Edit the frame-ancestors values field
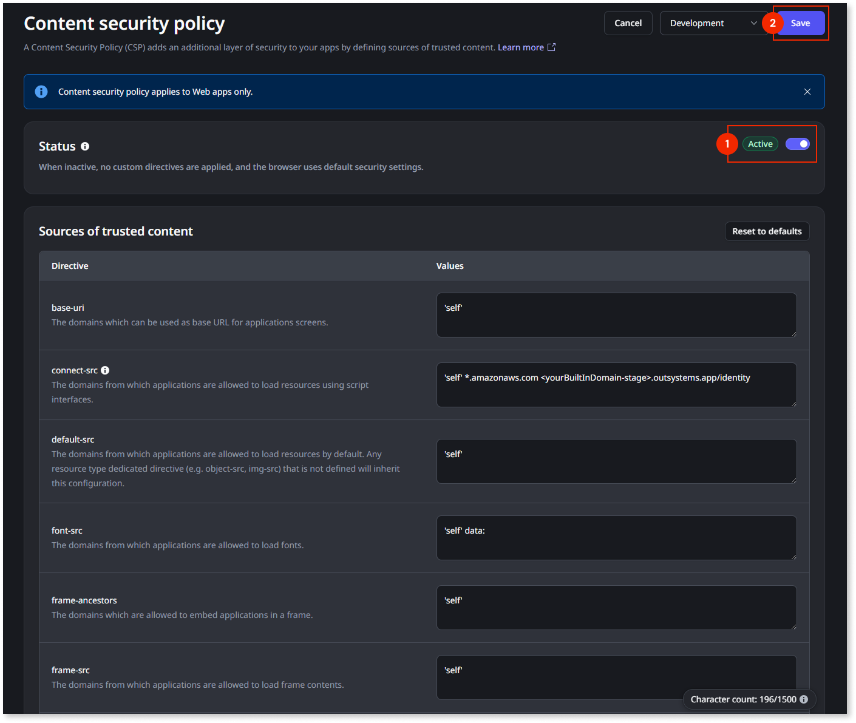The width and height of the screenshot is (856, 723). (x=616, y=607)
